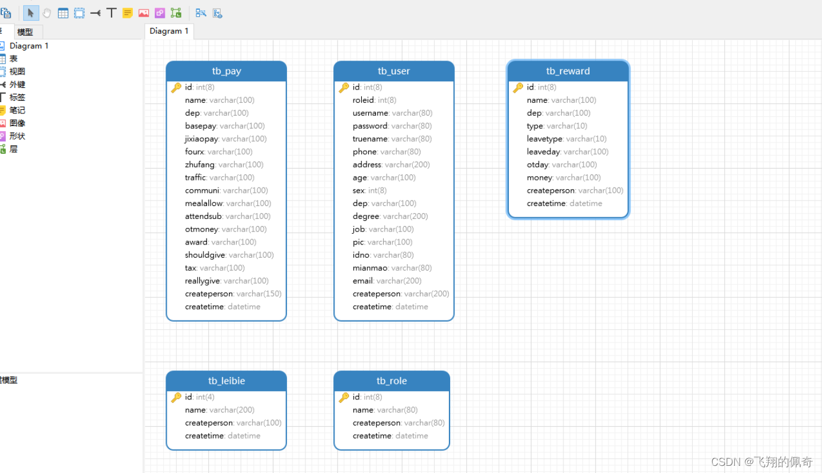
Task: Click the tb_reward table header
Action: click(x=568, y=71)
